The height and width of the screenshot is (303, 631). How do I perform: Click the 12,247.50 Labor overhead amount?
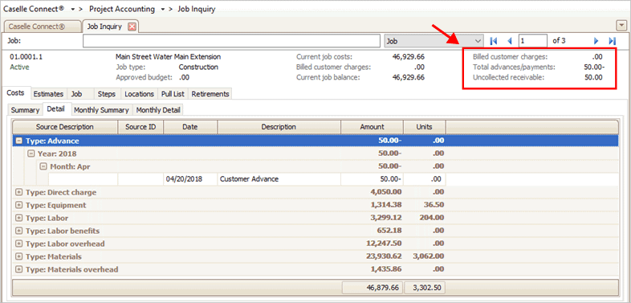(384, 244)
